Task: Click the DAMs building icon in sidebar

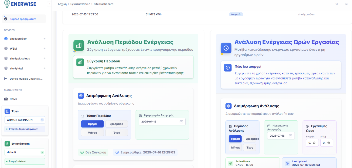Action: [6, 99]
